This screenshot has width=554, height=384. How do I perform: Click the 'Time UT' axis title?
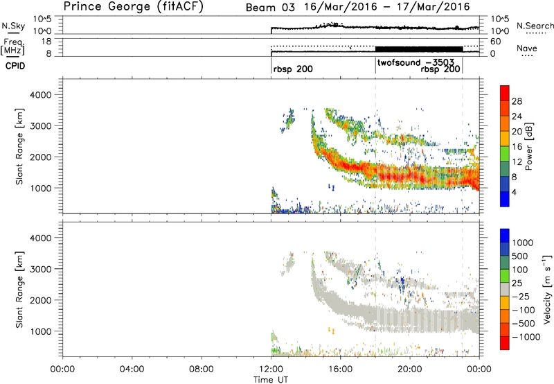(271, 380)
